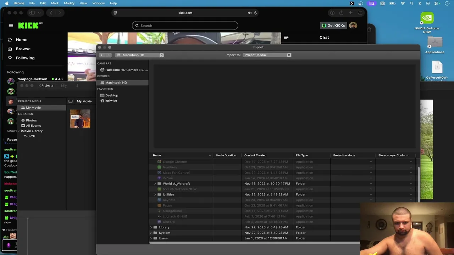Collapse the iMovie Library disclosure arrow
This screenshot has height=255, width=454.
(x=19, y=131)
